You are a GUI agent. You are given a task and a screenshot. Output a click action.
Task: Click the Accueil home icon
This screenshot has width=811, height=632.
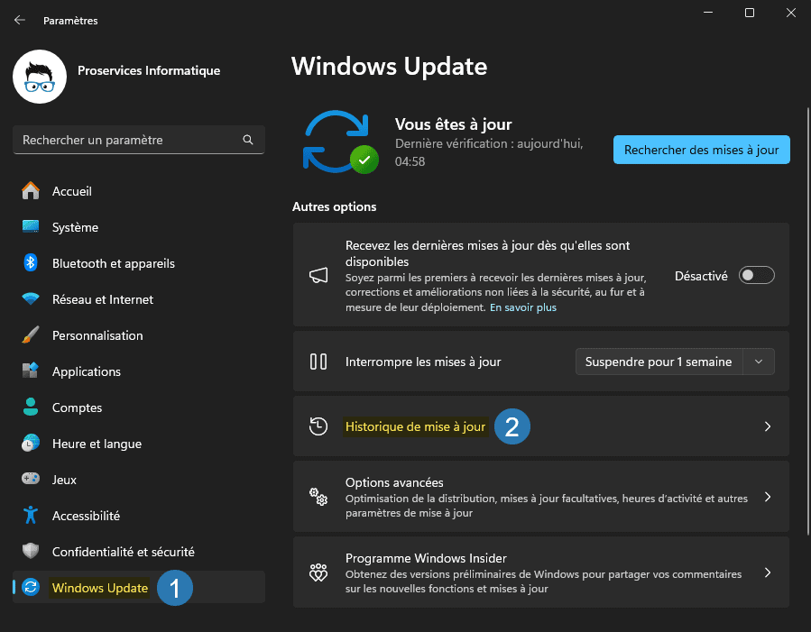tap(29, 191)
